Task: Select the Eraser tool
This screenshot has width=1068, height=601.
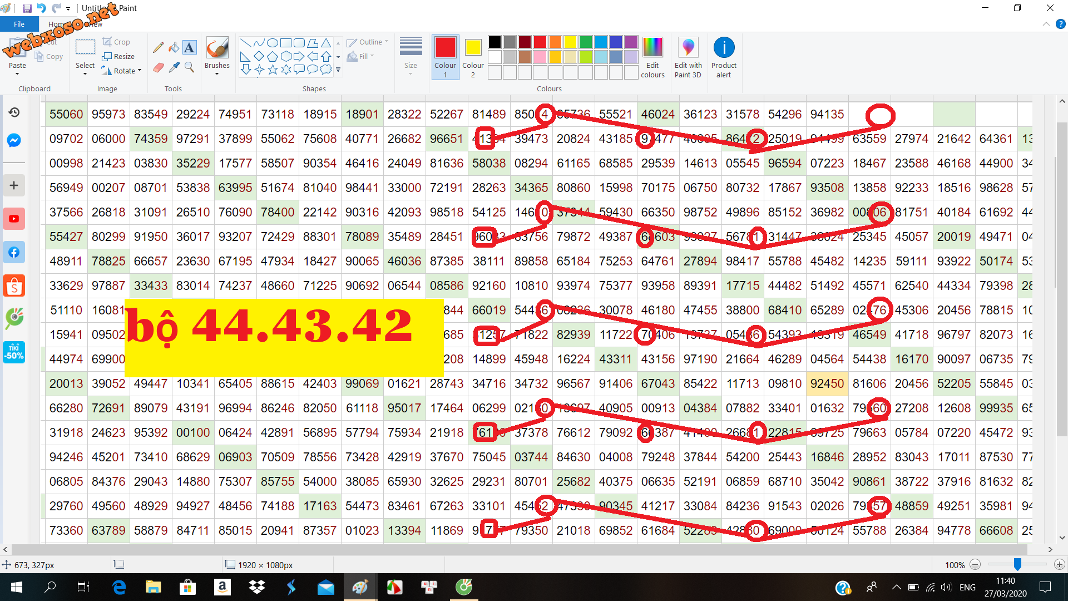Action: (x=159, y=67)
